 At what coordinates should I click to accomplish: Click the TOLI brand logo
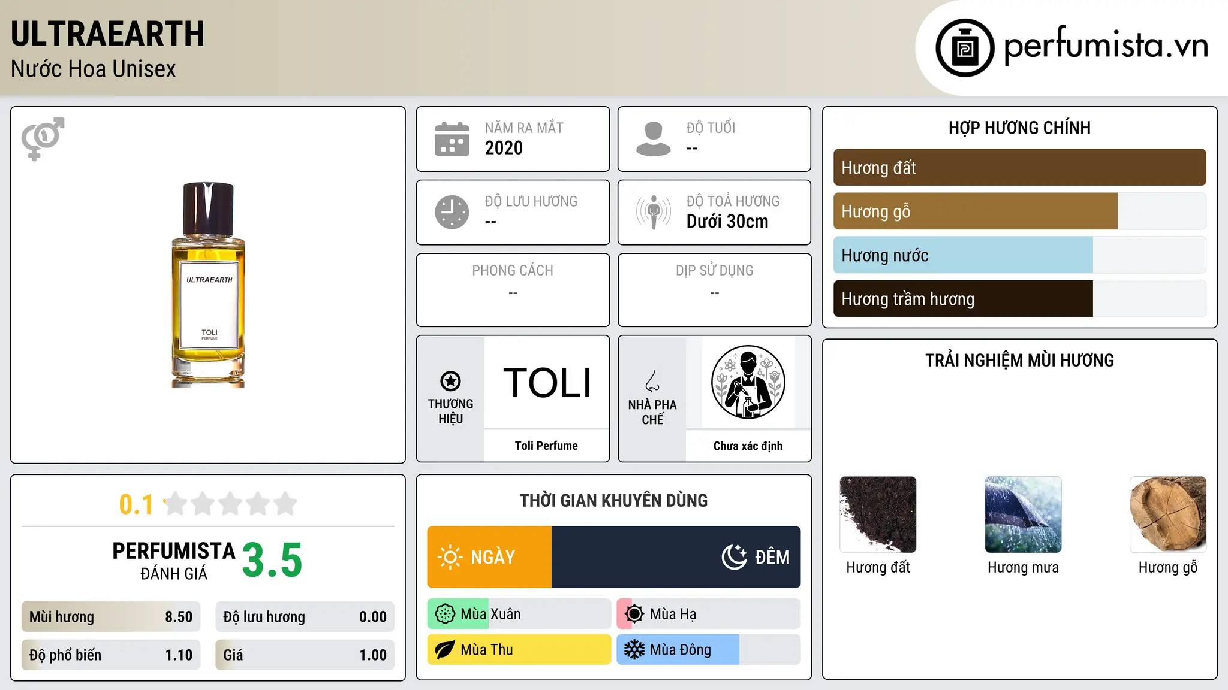click(x=547, y=383)
